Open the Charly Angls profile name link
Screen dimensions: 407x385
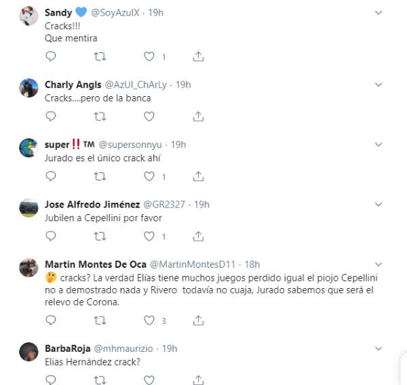[73, 85]
